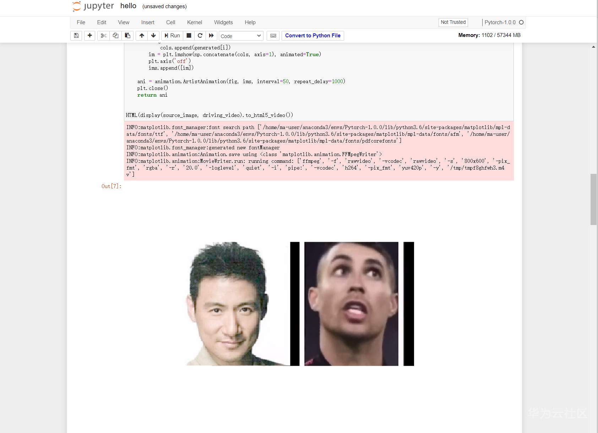
Task: Save the notebook using the save icon
Action: tap(76, 35)
